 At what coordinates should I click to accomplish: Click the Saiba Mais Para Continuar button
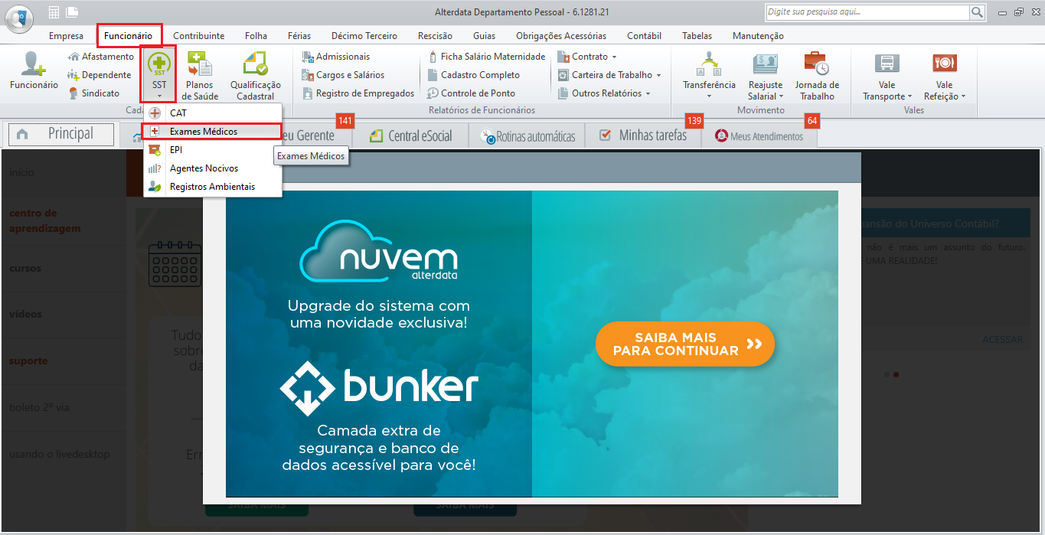(x=685, y=344)
